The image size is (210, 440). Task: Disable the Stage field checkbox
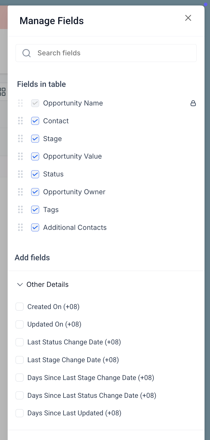point(35,138)
